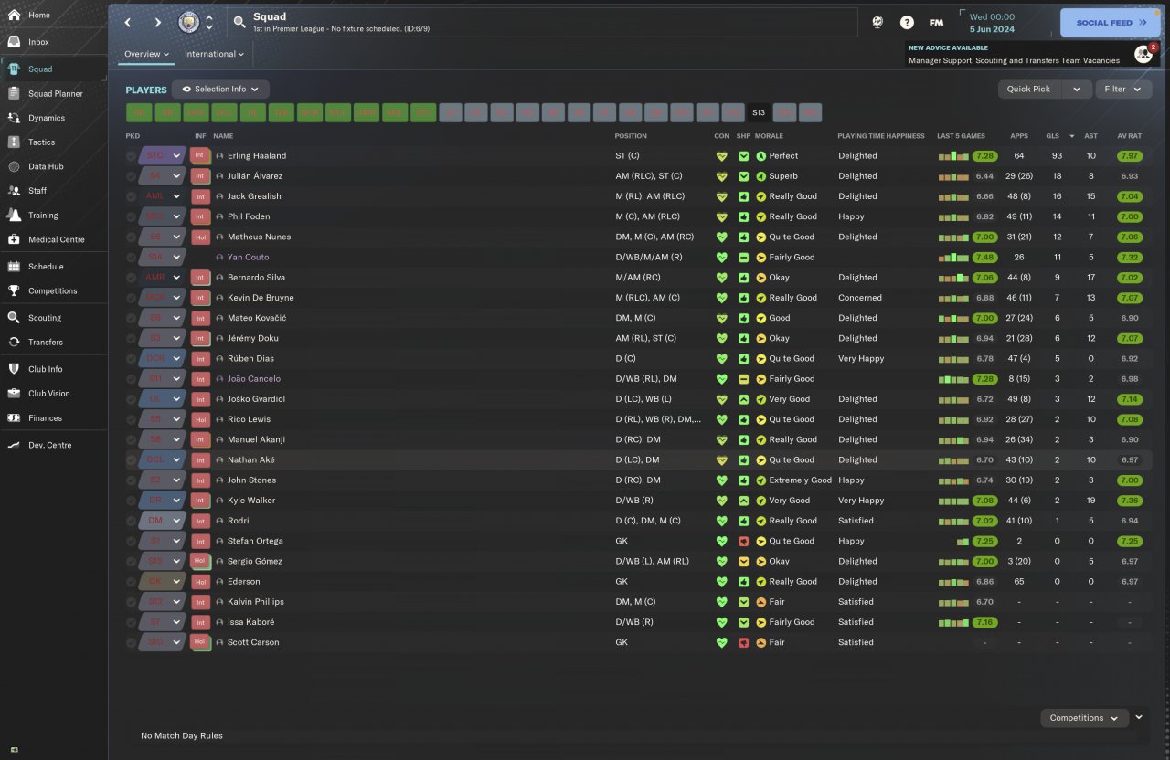Image resolution: width=1170 pixels, height=760 pixels.
Task: Expand the chevron right of Competitions
Action: (x=1139, y=717)
